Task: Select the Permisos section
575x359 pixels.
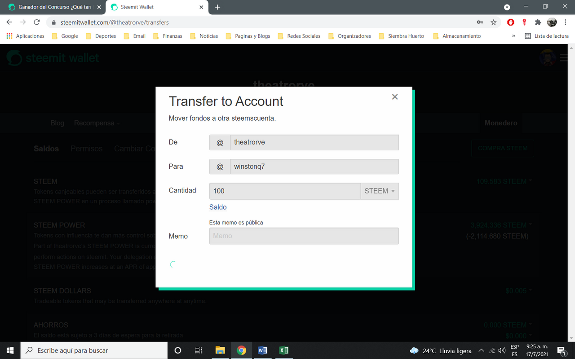Action: [86, 149]
